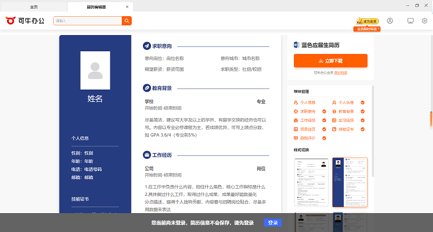Close the 简历编辑器 tab

[127, 7]
